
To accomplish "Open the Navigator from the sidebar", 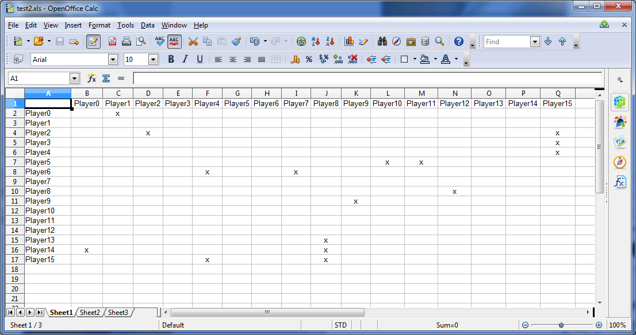I will pos(620,162).
